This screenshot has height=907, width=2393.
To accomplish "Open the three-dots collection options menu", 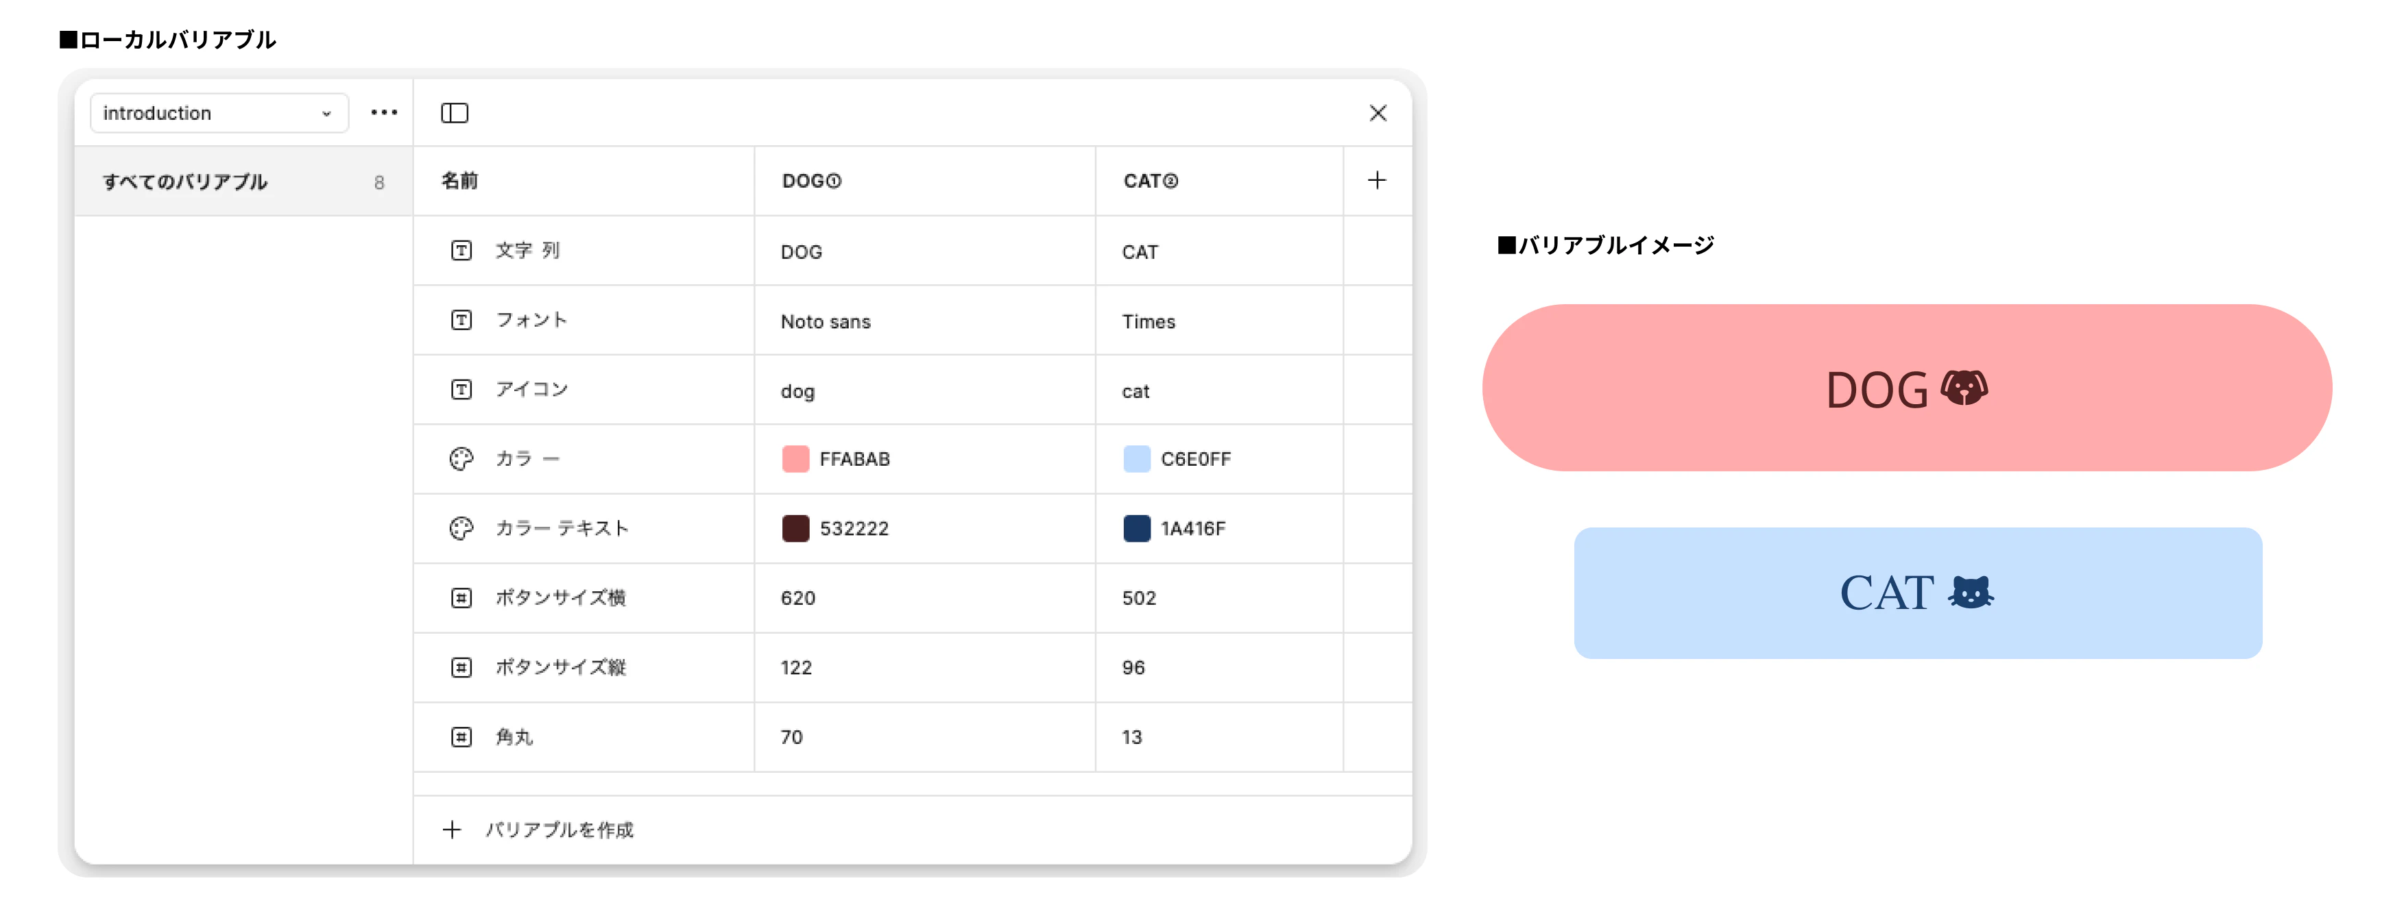I will tap(384, 113).
